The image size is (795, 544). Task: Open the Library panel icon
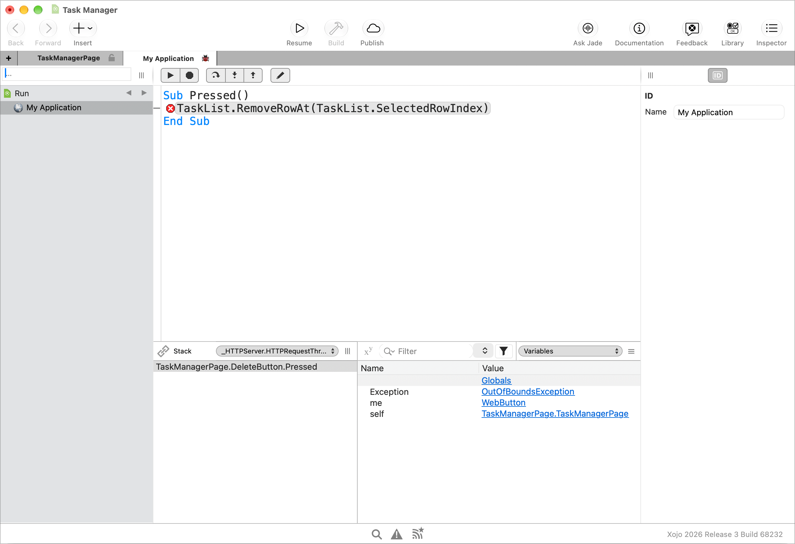pos(732,28)
